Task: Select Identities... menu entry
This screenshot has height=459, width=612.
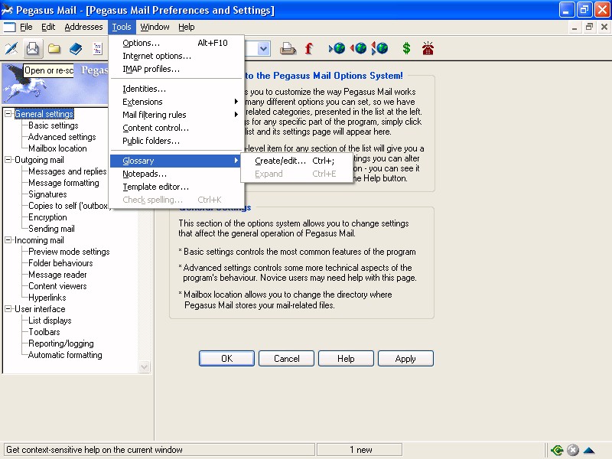Action: 176,89
